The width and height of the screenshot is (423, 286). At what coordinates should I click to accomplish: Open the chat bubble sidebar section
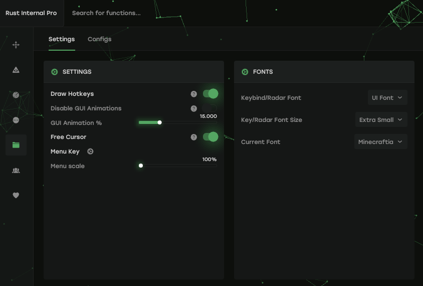[x=16, y=120]
